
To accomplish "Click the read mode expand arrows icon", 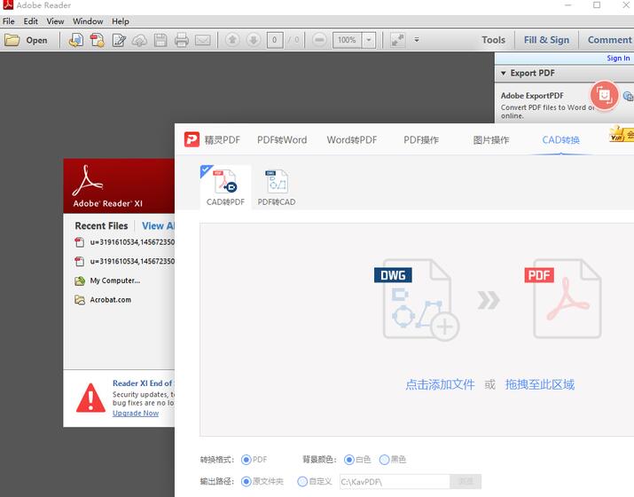I will pos(398,40).
